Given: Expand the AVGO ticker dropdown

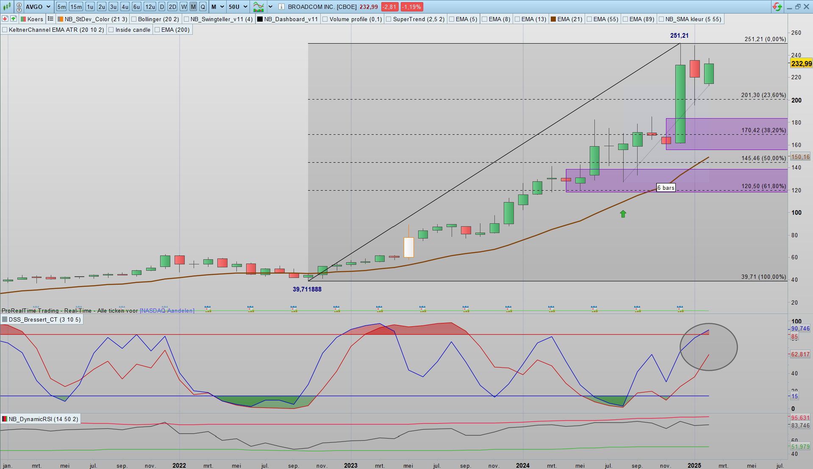Looking at the screenshot, I should [x=48, y=7].
